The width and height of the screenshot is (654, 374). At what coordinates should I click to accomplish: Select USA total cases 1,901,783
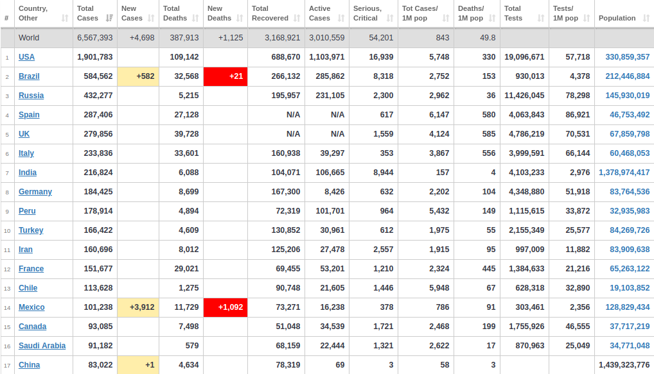(x=94, y=57)
